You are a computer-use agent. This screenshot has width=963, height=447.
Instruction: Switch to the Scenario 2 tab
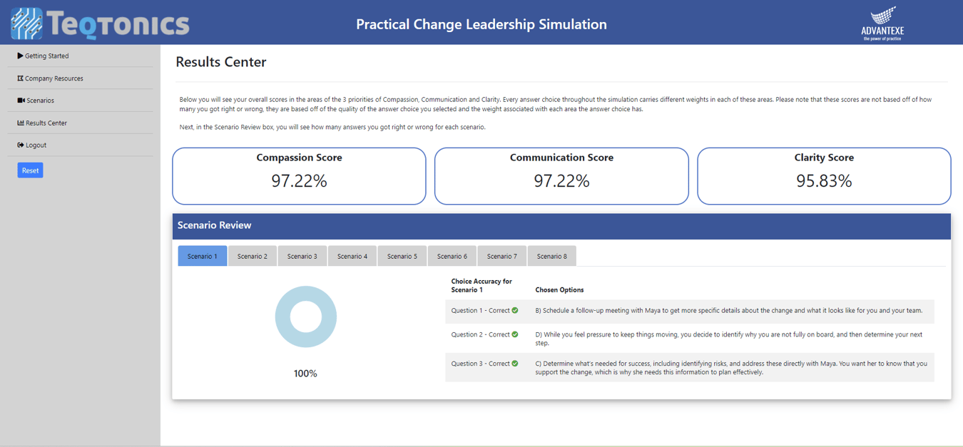click(252, 255)
